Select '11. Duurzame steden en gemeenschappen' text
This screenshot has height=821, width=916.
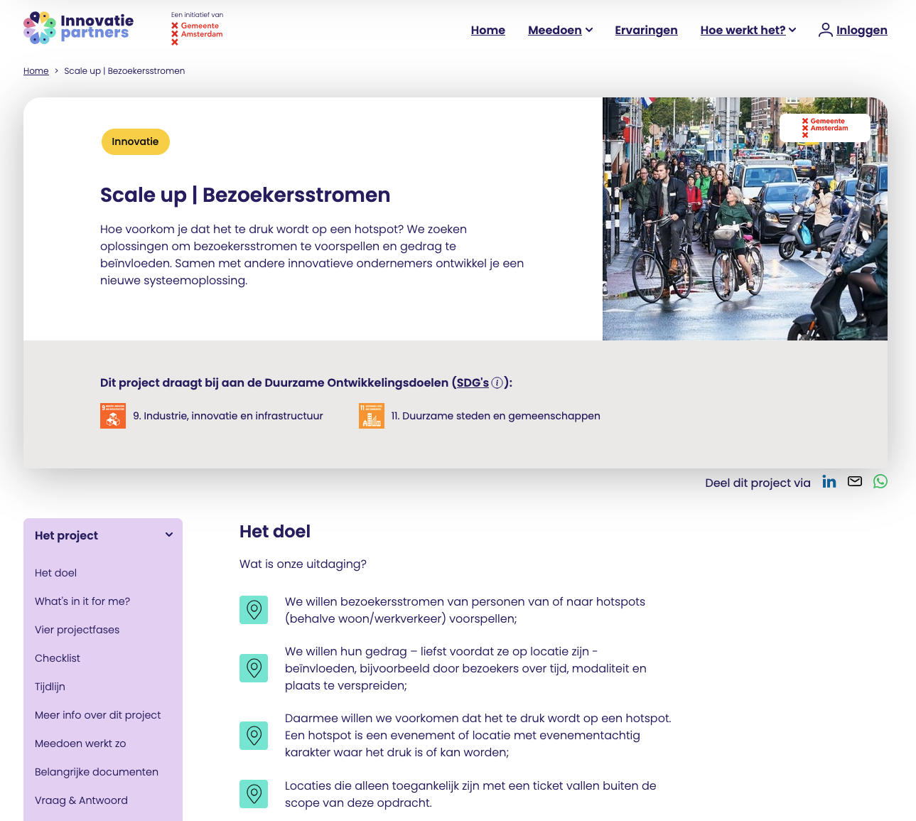tap(496, 416)
